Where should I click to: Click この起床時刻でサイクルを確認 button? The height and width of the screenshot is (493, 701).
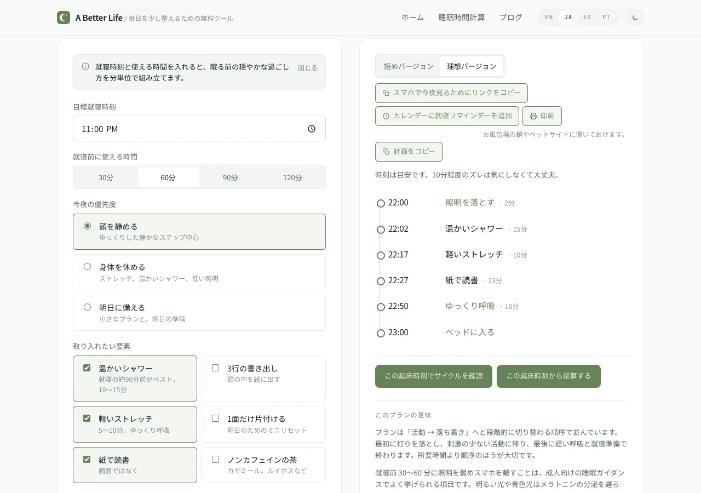click(434, 376)
